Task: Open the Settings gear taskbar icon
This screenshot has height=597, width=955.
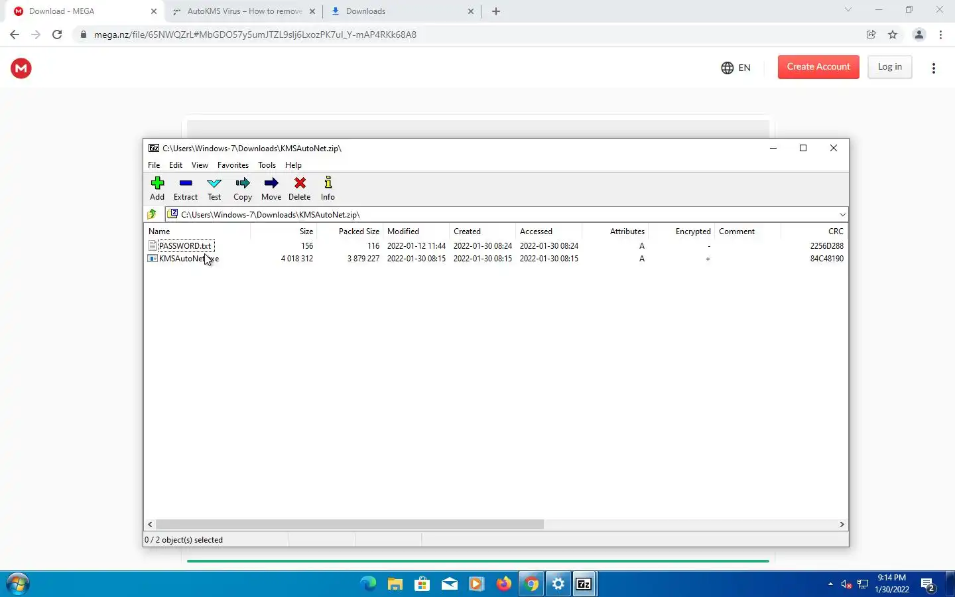Action: tap(558, 584)
